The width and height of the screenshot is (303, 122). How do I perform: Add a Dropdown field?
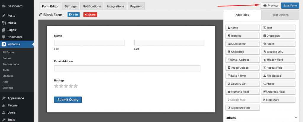point(278,36)
